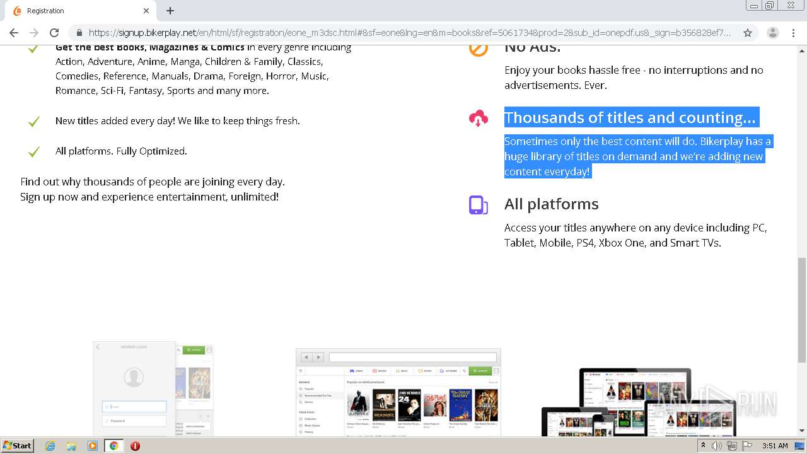Open the Windows Start menu
Viewport: 807px width, 454px height.
(17, 445)
